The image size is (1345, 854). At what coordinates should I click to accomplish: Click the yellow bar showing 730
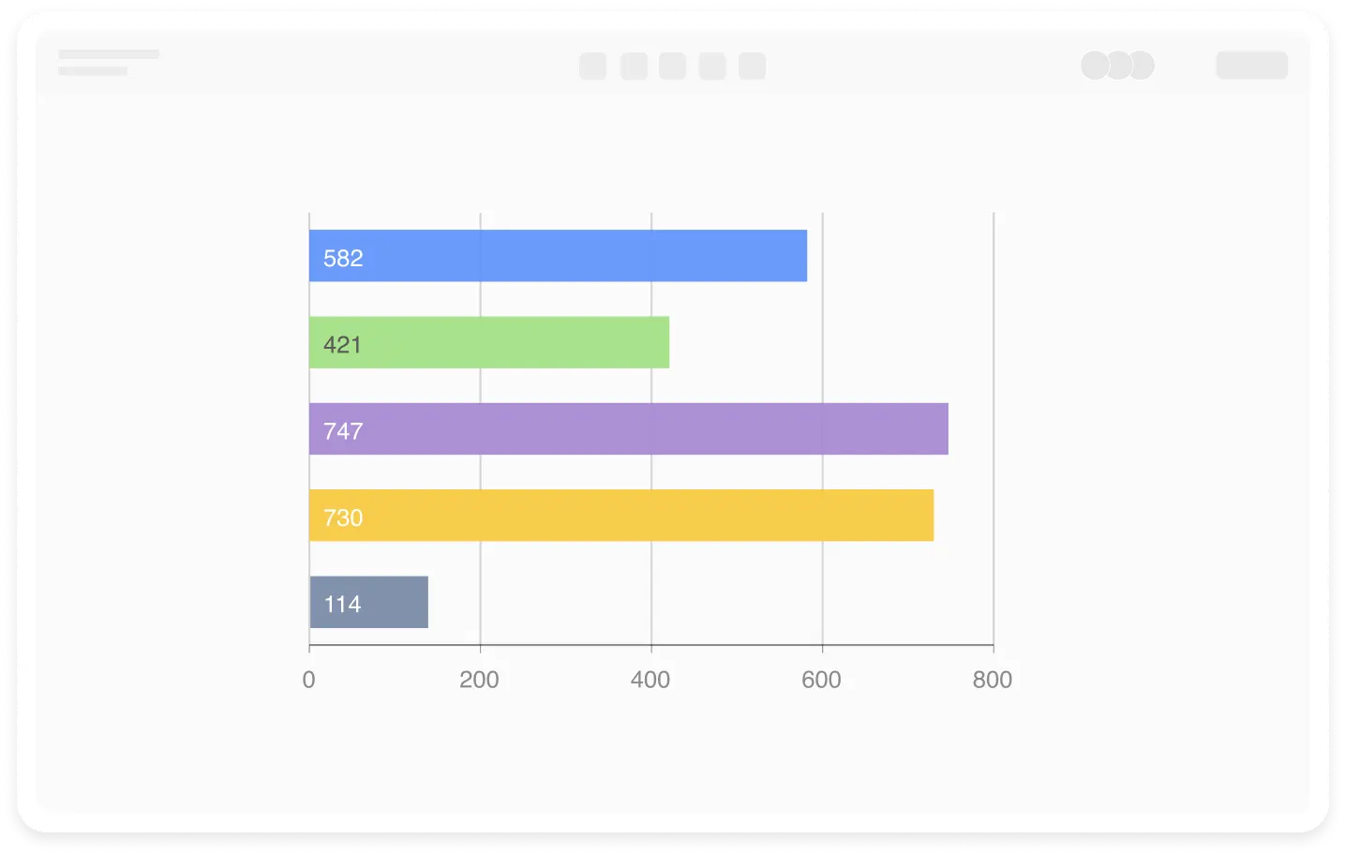(620, 516)
